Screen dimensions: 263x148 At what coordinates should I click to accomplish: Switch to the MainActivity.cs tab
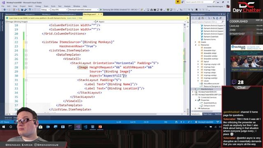12,14
